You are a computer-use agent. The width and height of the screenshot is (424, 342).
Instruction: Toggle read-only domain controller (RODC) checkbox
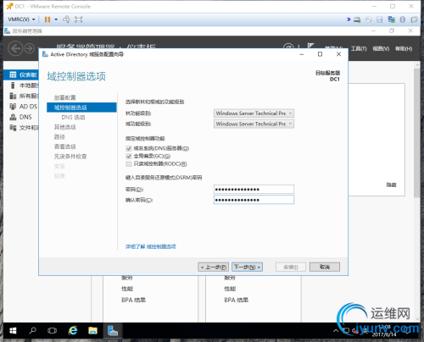(129, 164)
